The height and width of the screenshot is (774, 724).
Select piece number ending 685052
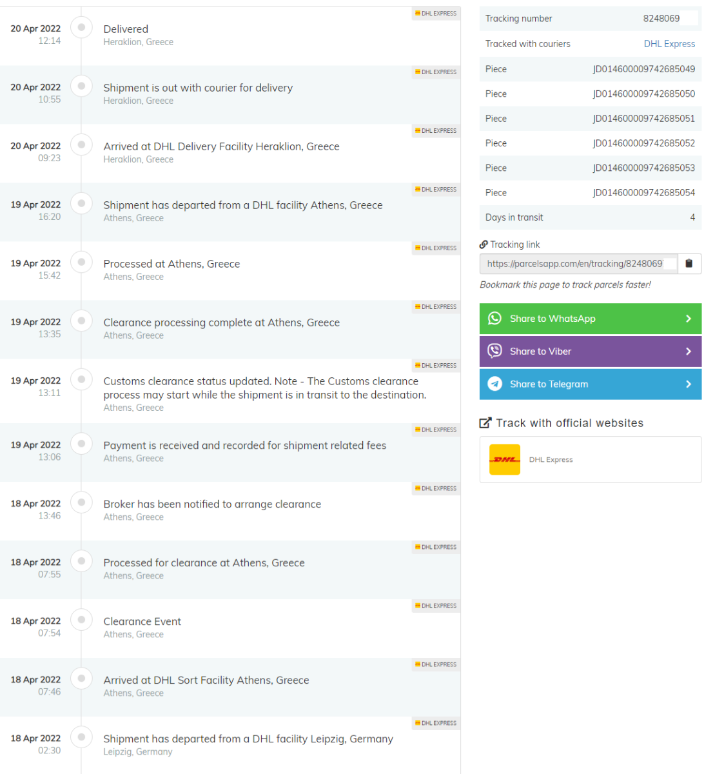pyautogui.click(x=644, y=143)
